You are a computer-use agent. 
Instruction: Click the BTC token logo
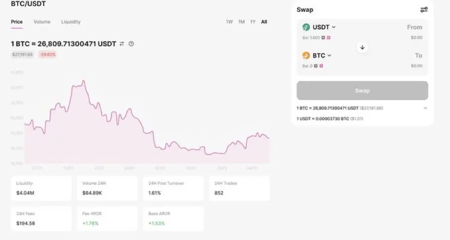[x=306, y=56]
